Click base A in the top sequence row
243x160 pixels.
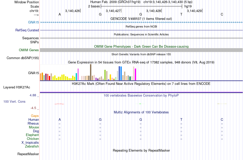coord(60,15)
